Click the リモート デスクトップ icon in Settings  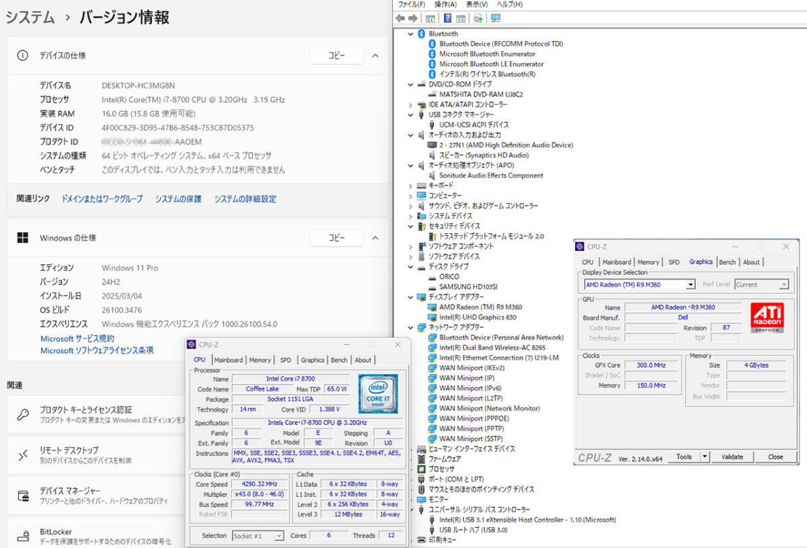[23, 455]
